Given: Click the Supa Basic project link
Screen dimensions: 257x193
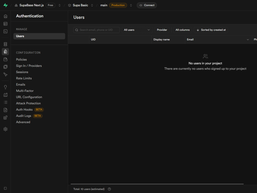Looking at the screenshot, I should (x=80, y=5).
